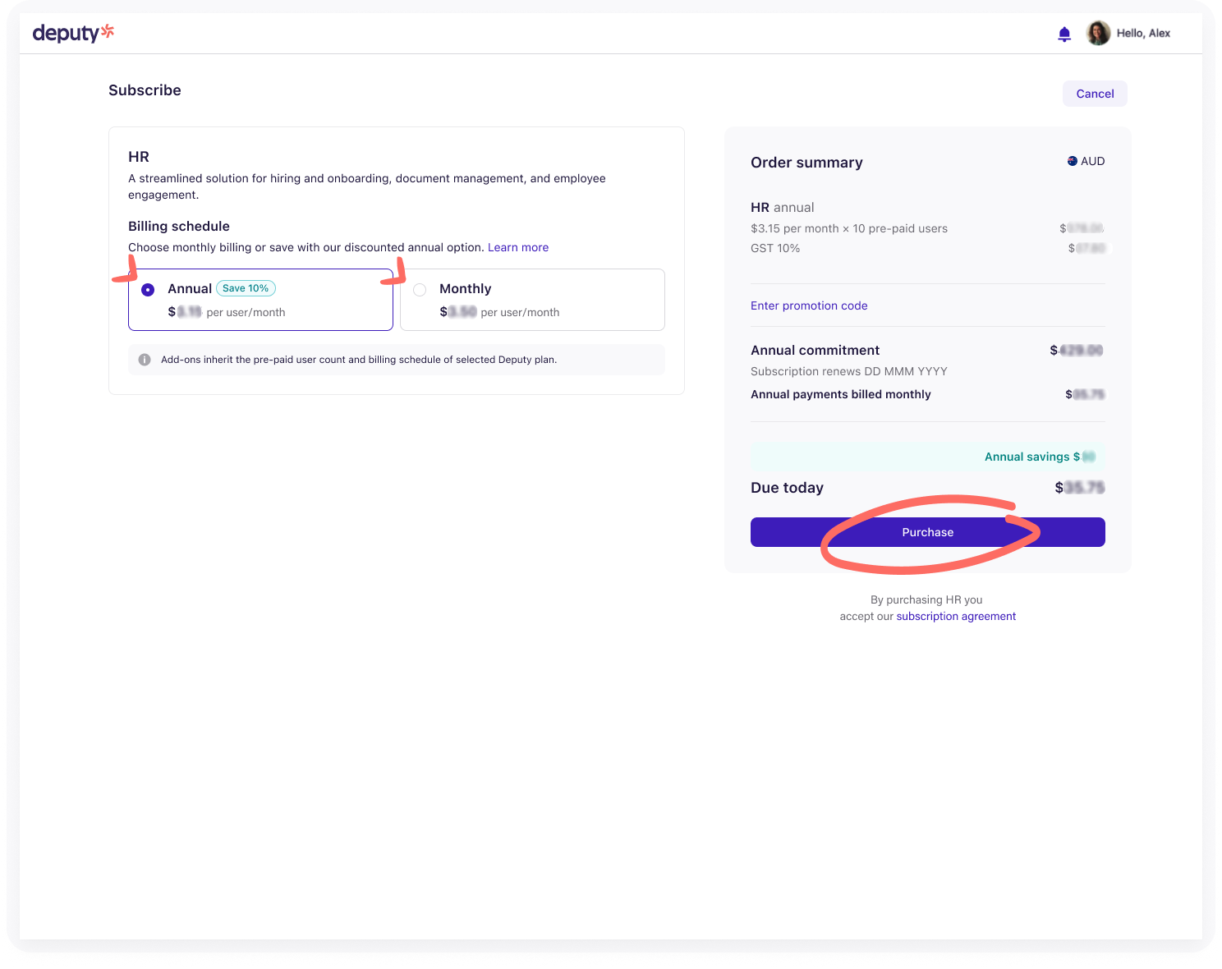Click the Purchase button
This screenshot has width=1222, height=969.
(927, 532)
